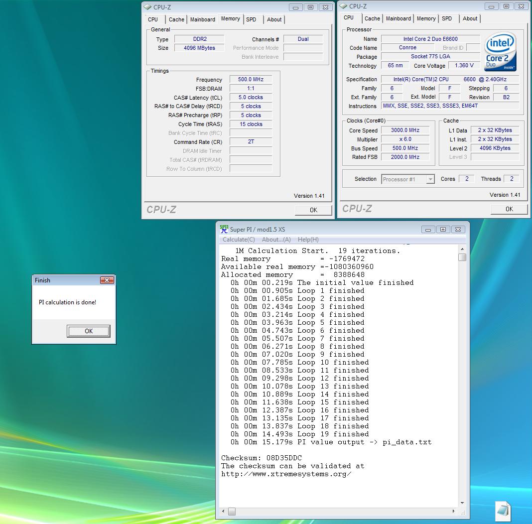This screenshot has height=524, width=532.
Task: Click the CAS# Latency 5.0 clocks field
Action: pos(251,97)
